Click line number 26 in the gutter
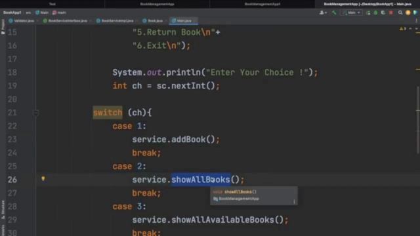Viewport: 420px width, 236px height. pos(12,180)
